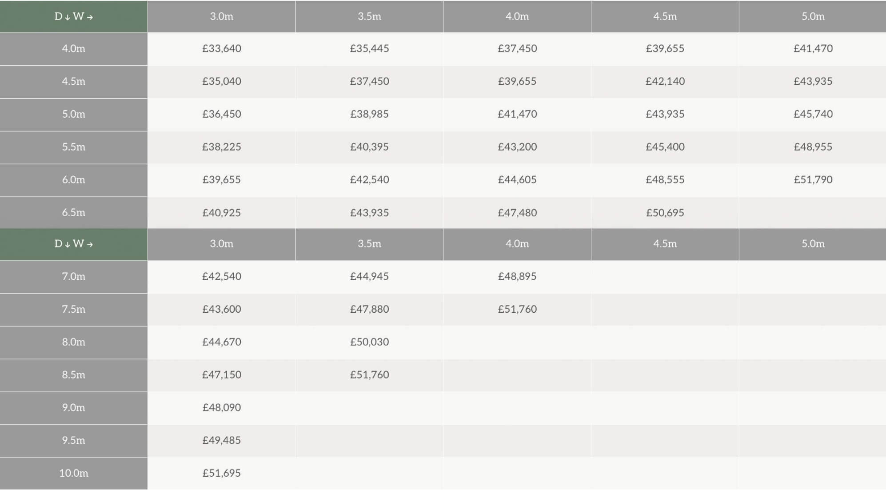Click the £49,485 price cell
Viewport: 886px width, 490px height.
[x=221, y=440]
